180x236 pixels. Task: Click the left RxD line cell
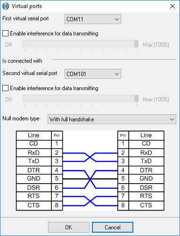pyautogui.click(x=34, y=153)
